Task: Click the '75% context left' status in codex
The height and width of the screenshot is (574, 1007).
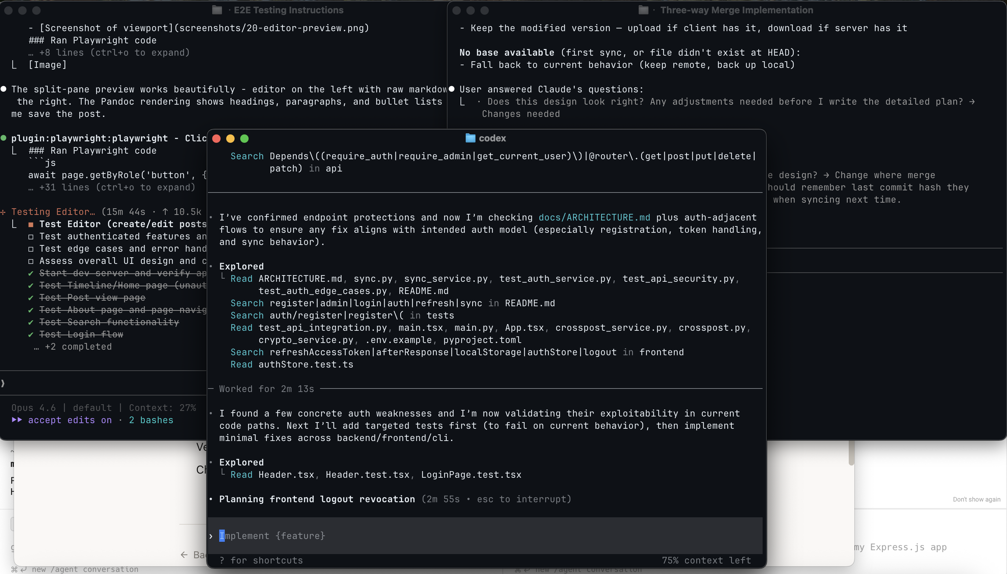Action: (x=706, y=560)
